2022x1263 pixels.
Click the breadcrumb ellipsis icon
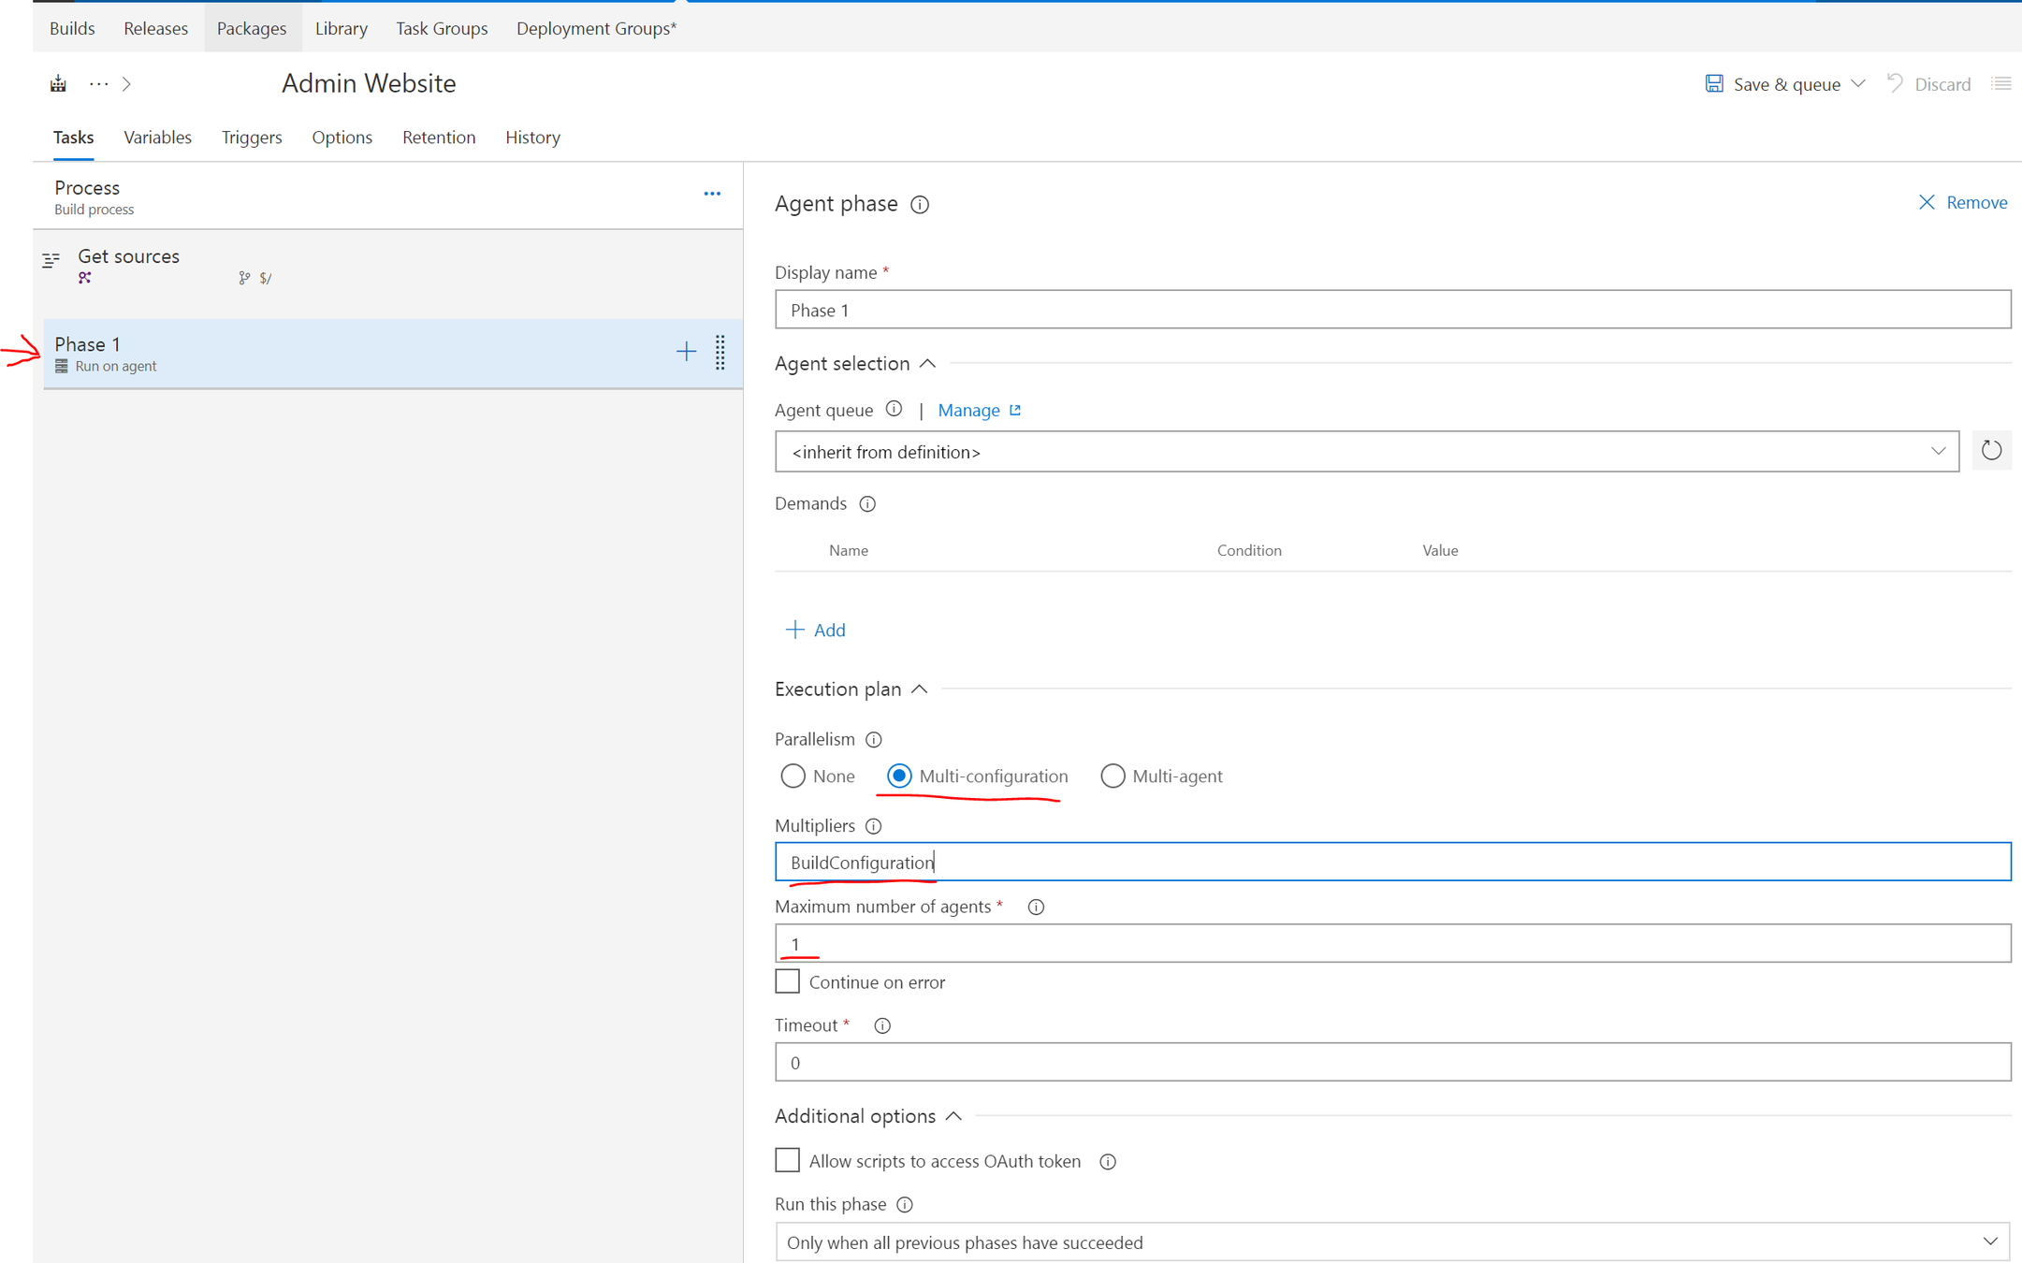pyautogui.click(x=98, y=84)
